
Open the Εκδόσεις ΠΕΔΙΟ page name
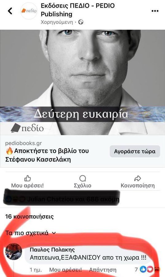point(78,10)
